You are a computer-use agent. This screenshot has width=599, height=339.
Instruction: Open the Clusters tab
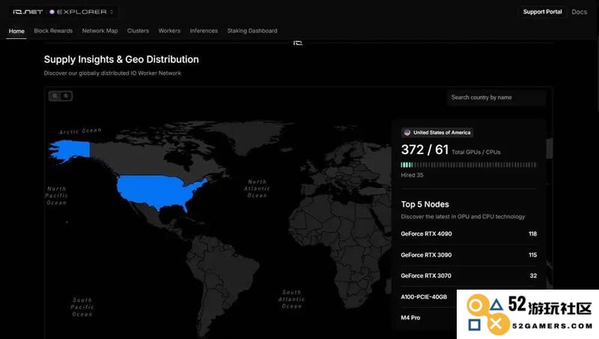(x=138, y=31)
